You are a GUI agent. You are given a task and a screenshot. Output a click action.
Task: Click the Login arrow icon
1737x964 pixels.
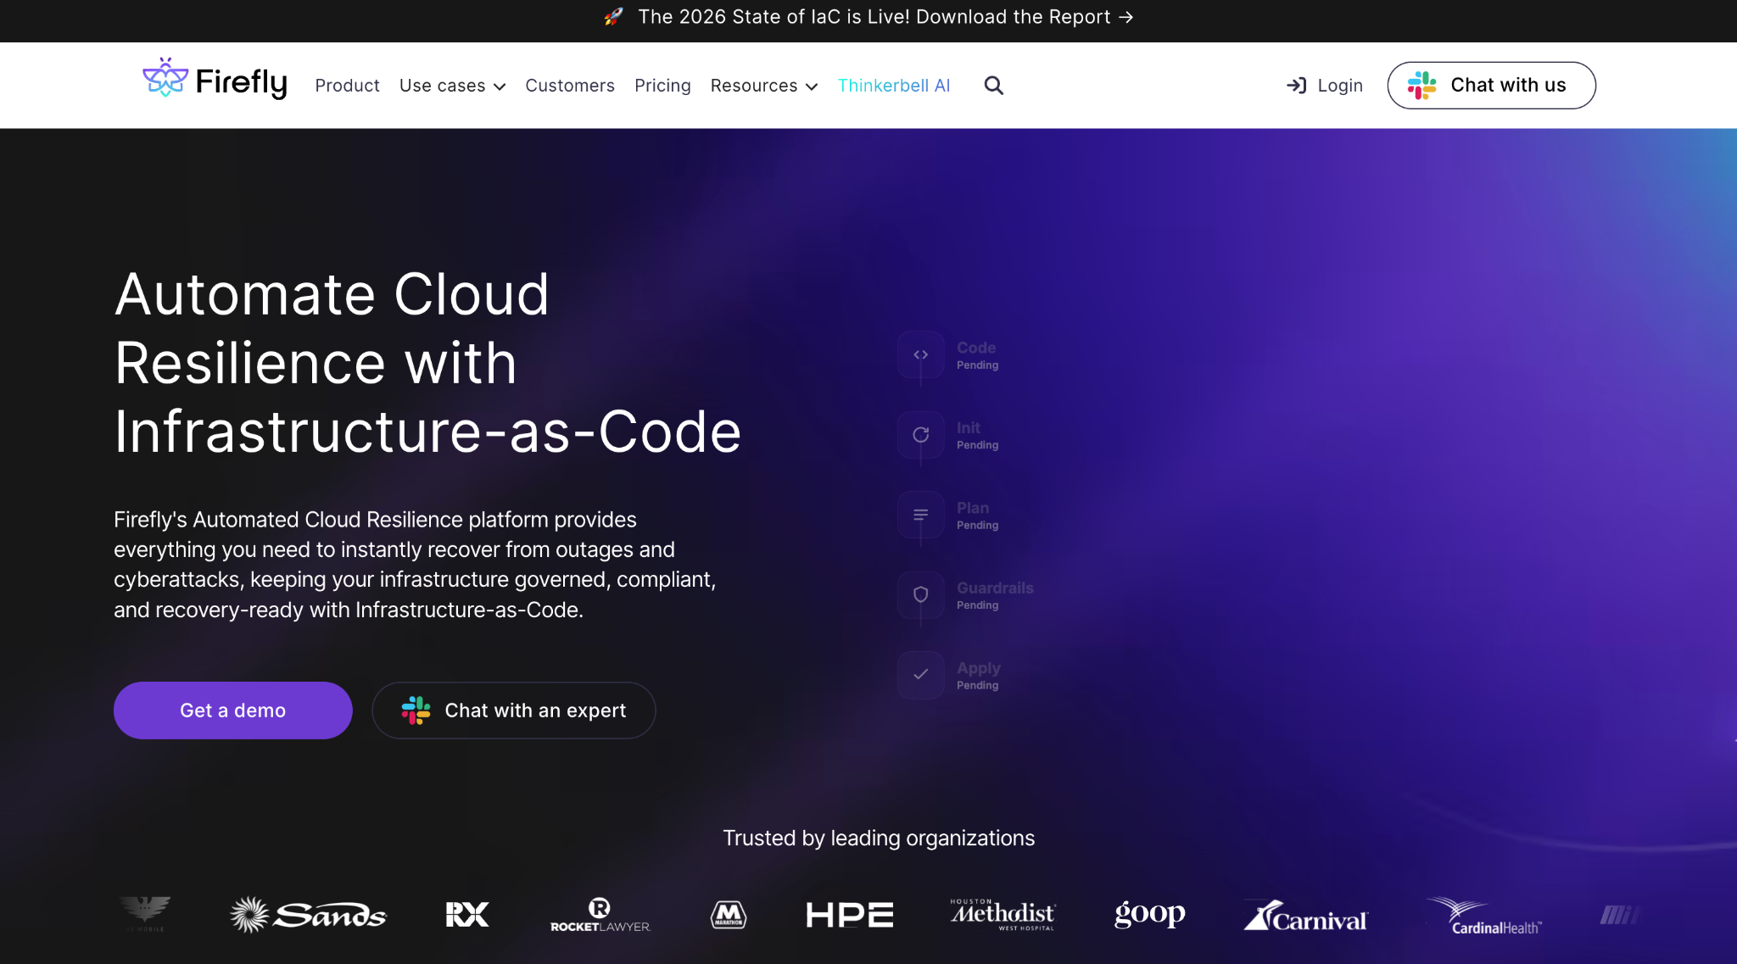click(1296, 86)
